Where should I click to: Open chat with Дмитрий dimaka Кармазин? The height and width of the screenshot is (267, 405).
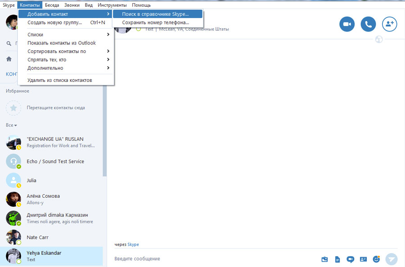(x=51, y=218)
